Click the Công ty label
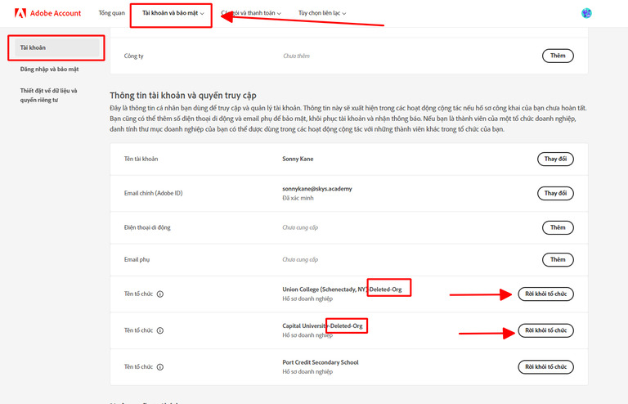The height and width of the screenshot is (404, 628). pyautogui.click(x=133, y=56)
